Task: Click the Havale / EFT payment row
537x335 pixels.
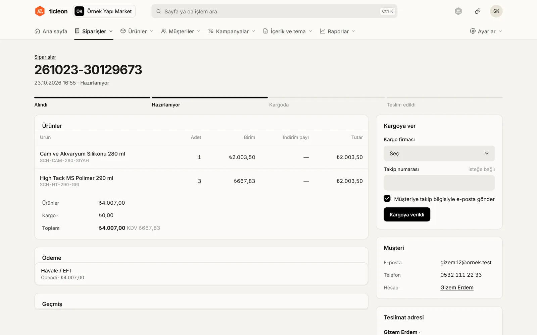Action: [201, 274]
